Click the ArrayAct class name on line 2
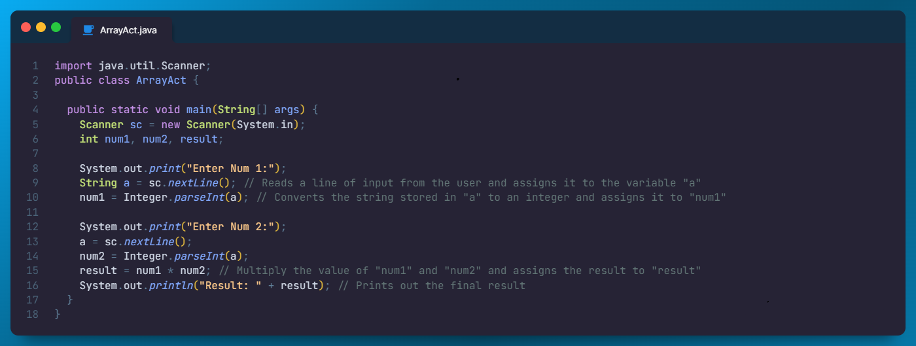This screenshot has height=346, width=916. click(x=161, y=80)
